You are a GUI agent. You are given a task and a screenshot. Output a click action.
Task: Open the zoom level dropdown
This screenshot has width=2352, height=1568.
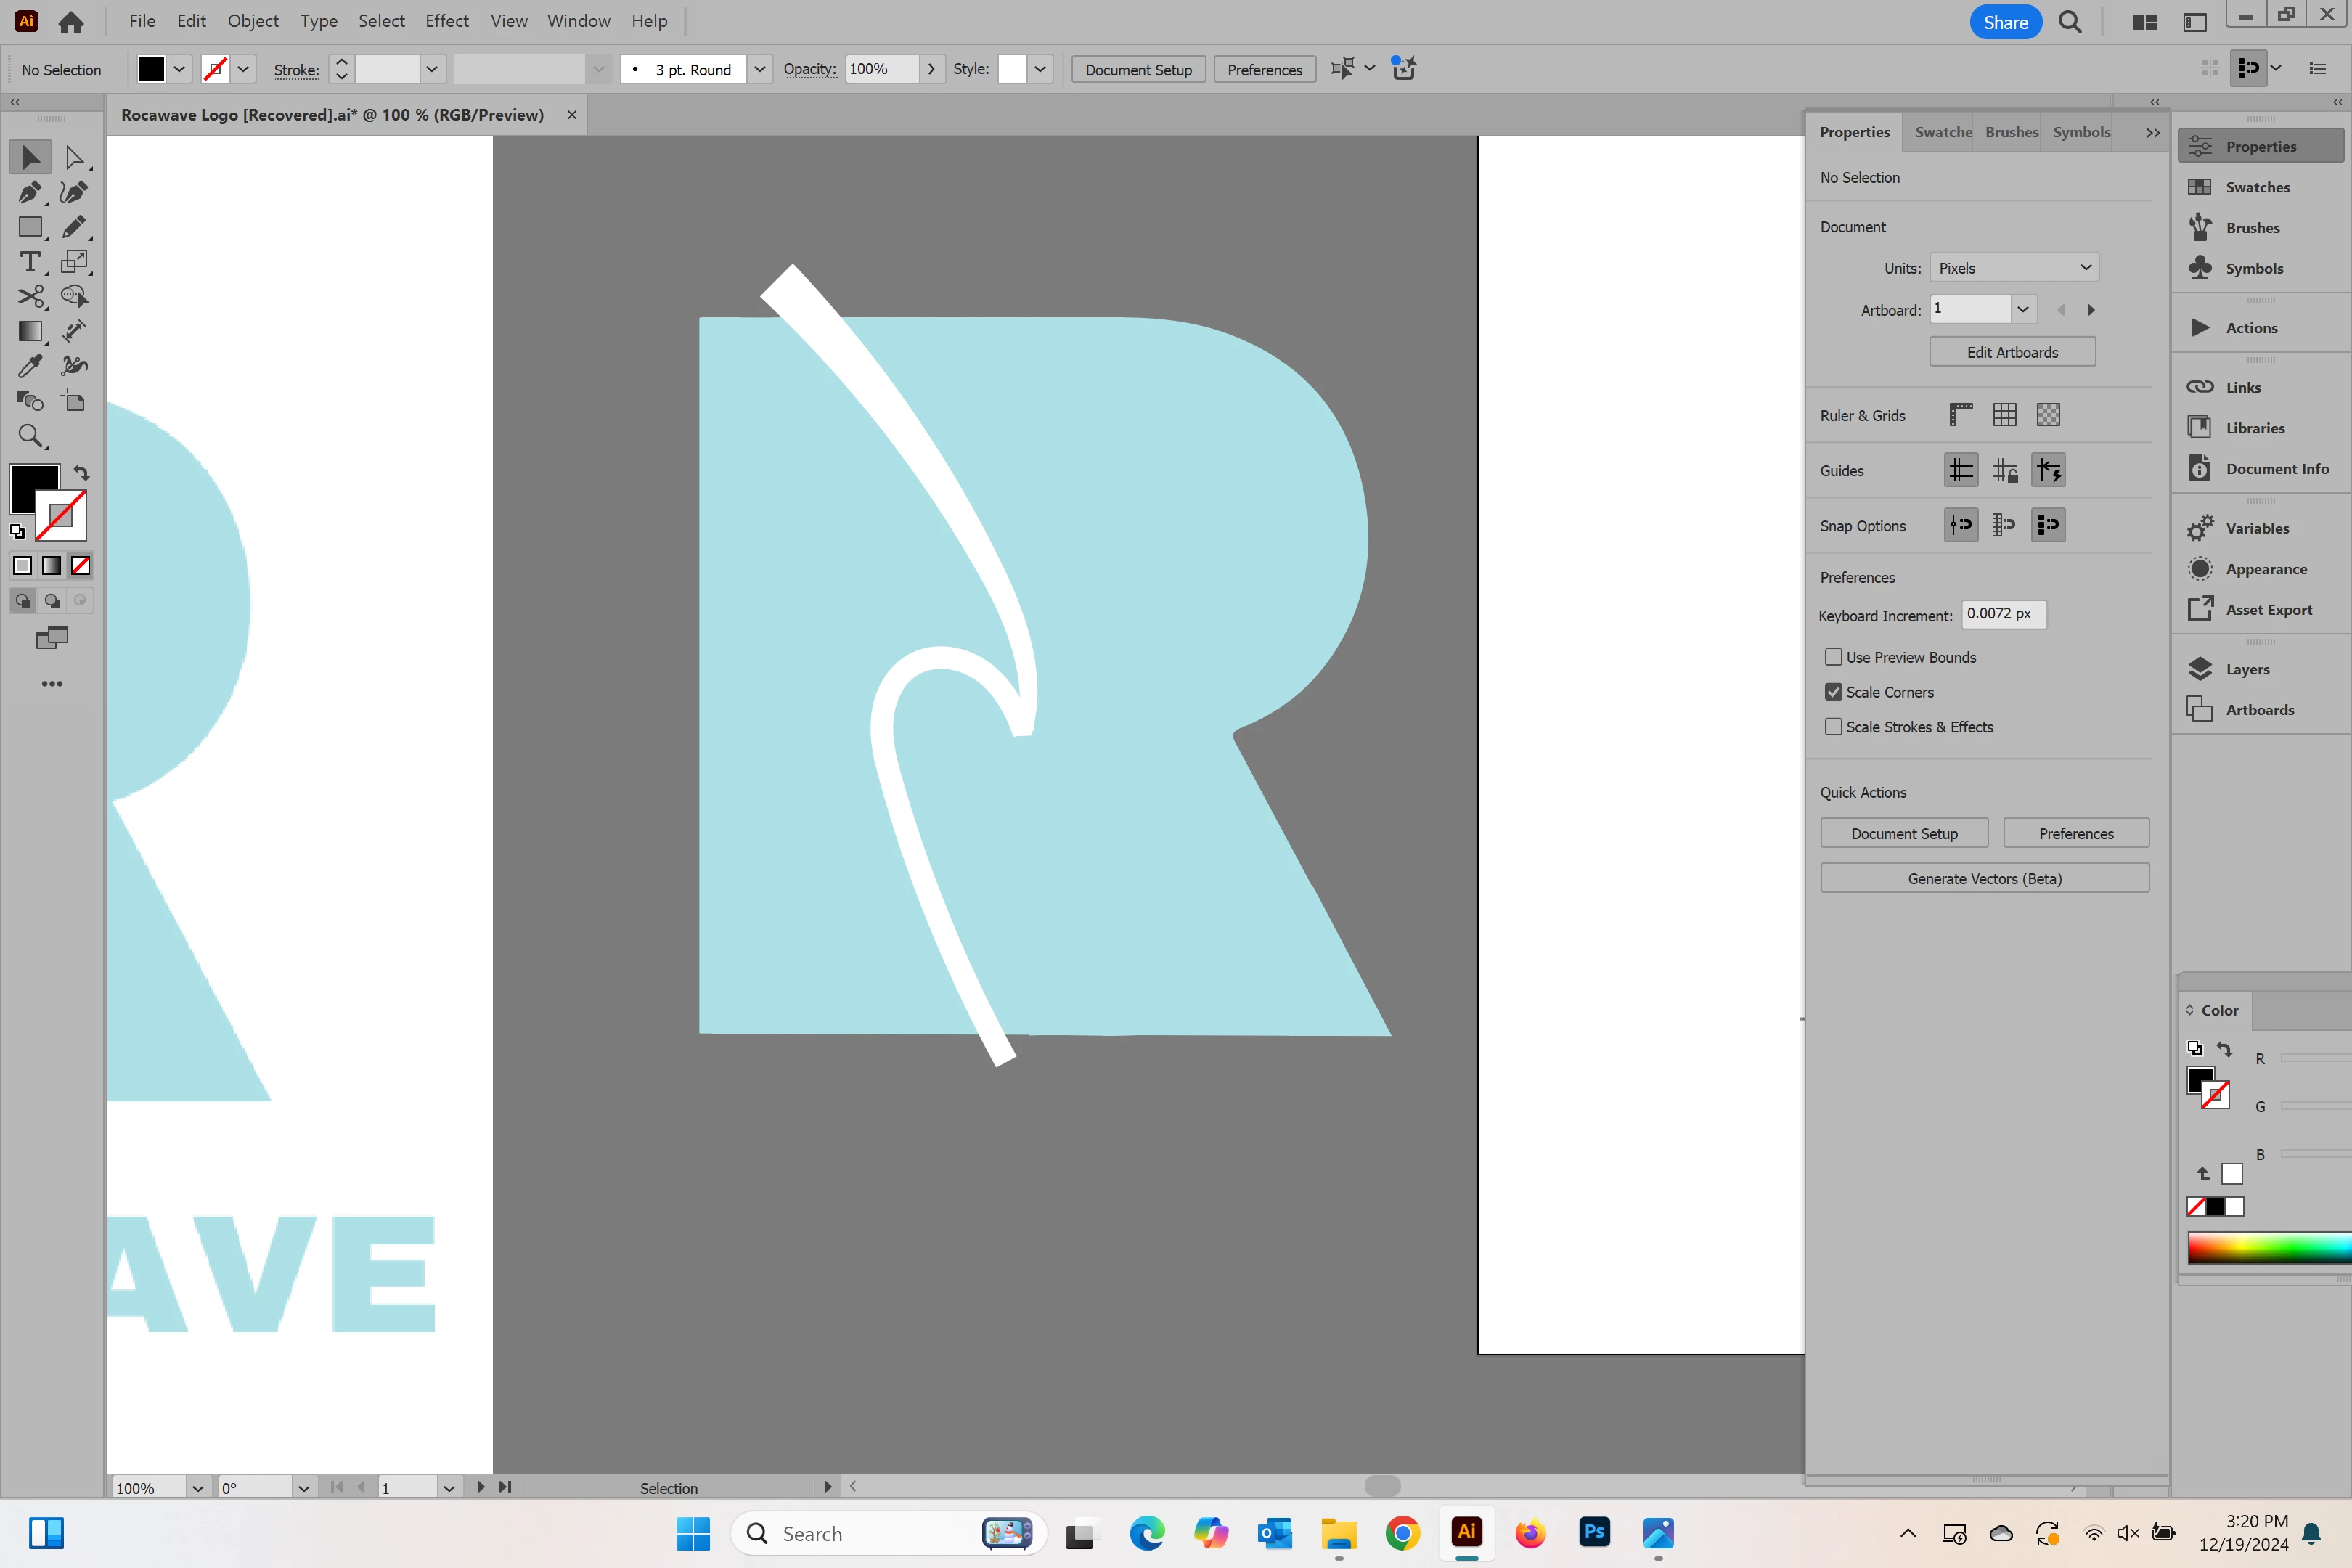[198, 1487]
